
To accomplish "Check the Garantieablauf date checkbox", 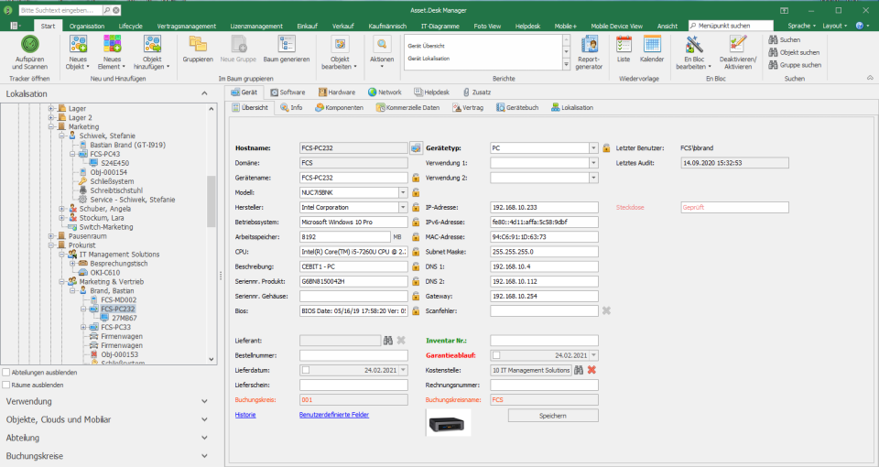I will [496, 355].
